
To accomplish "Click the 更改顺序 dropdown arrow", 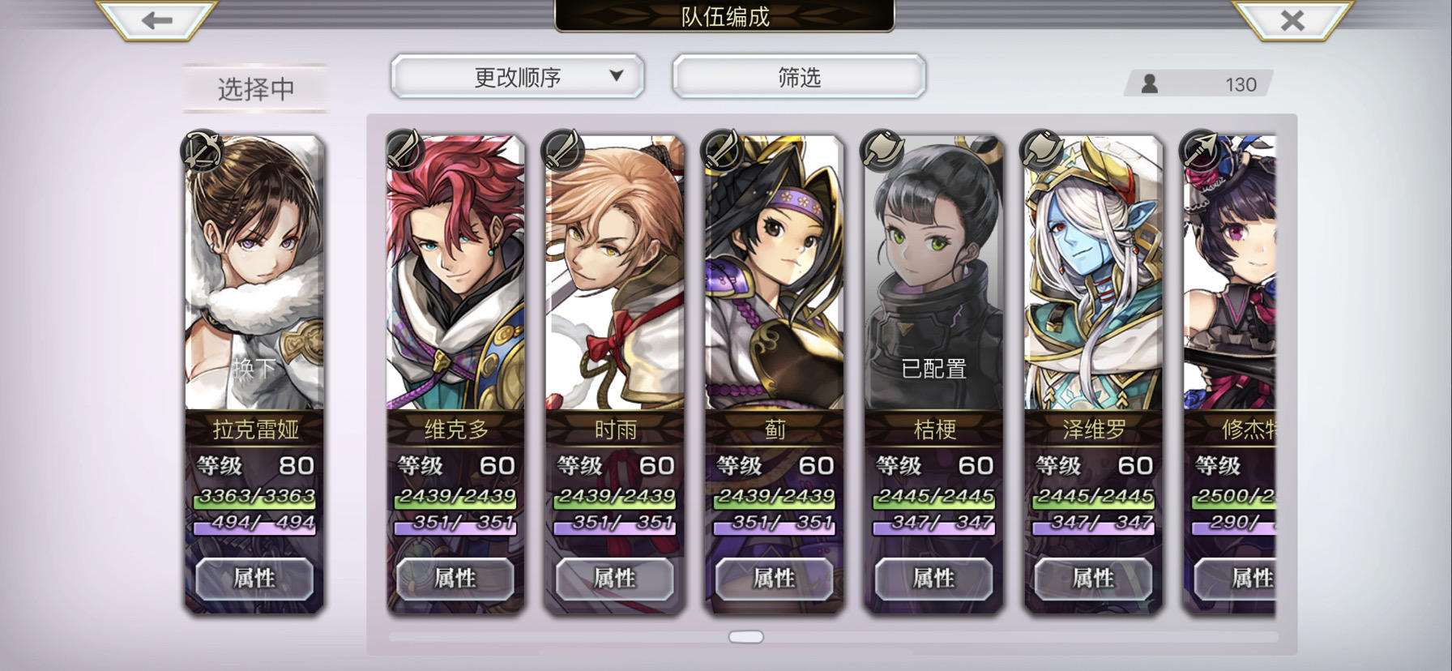I will 617,75.
